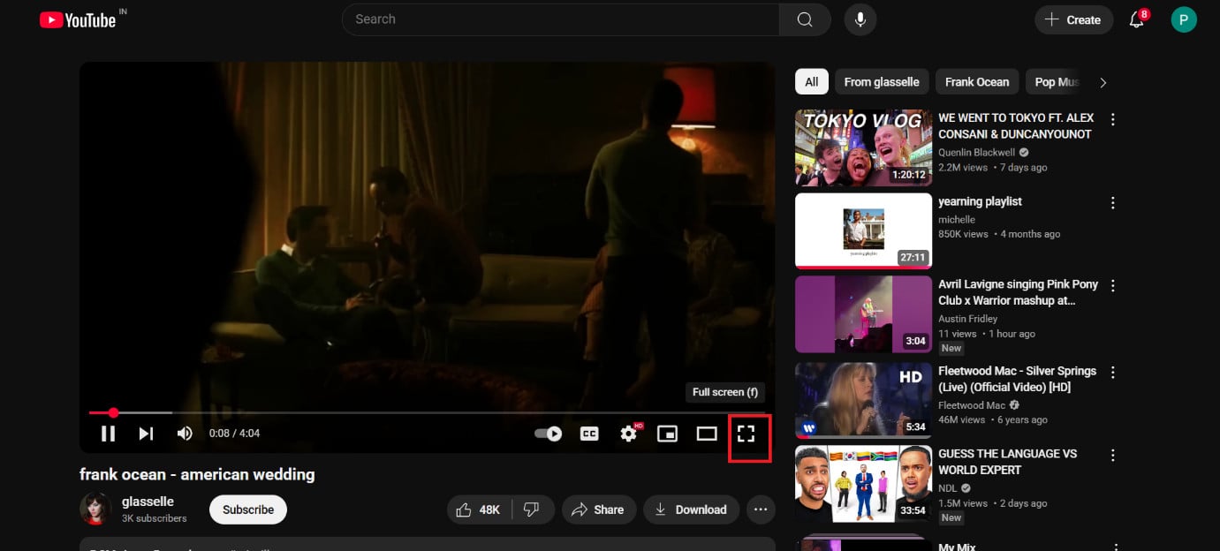Toggle the autoplay switch
The width and height of the screenshot is (1220, 551).
(x=549, y=434)
